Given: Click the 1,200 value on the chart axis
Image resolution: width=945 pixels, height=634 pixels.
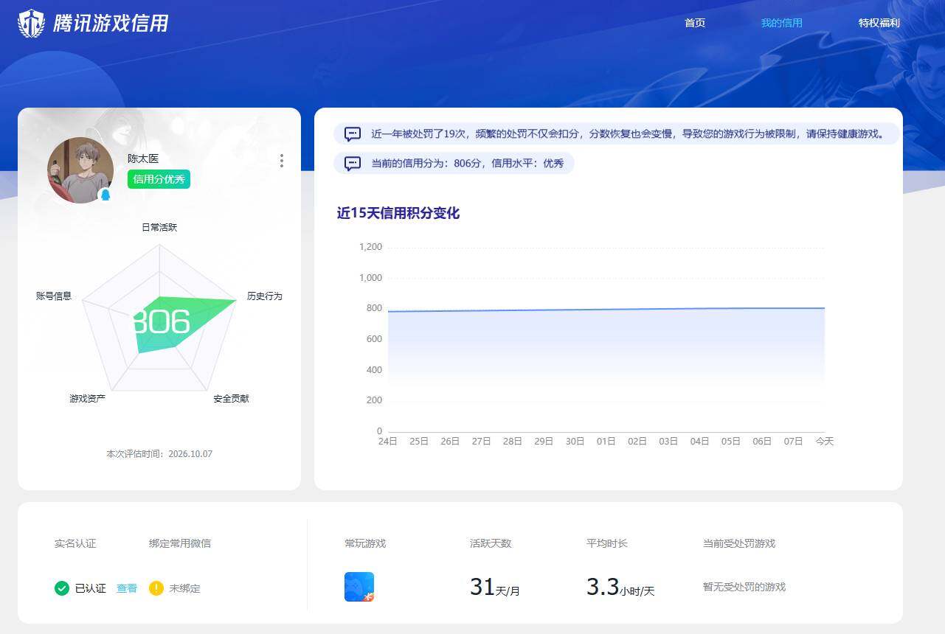Looking at the screenshot, I should (370, 247).
